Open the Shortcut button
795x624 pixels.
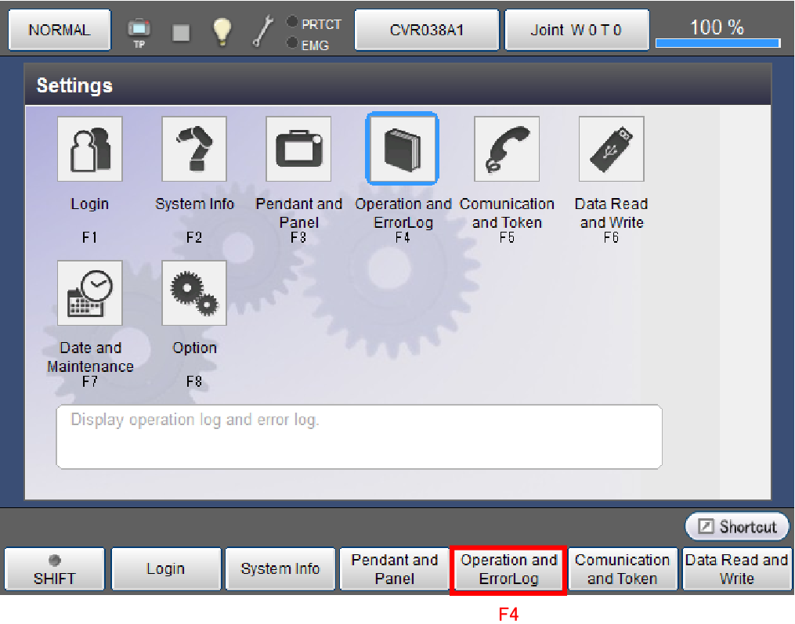(x=737, y=527)
